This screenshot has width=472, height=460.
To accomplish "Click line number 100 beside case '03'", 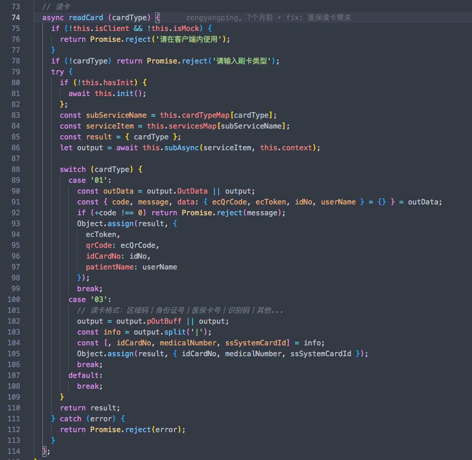I will pyautogui.click(x=14, y=299).
